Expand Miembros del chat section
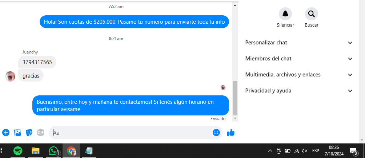The image size is (365, 158). click(x=299, y=59)
